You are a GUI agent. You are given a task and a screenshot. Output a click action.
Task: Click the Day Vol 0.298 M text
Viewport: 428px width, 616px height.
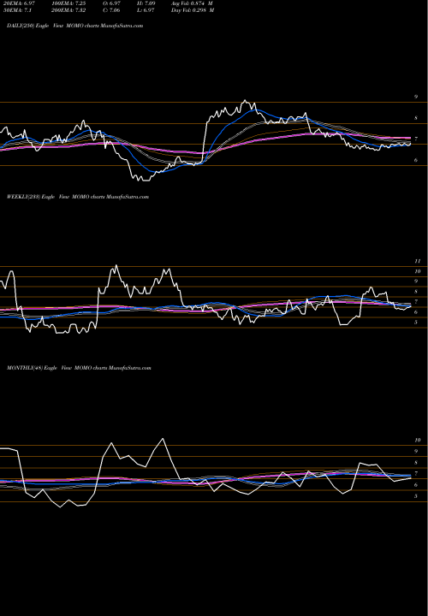click(193, 10)
